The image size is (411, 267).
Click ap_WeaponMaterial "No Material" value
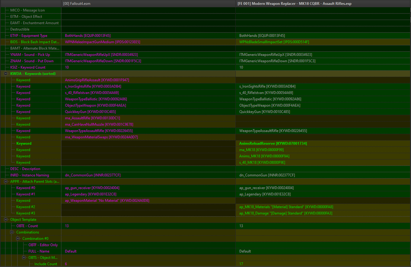click(x=107, y=200)
